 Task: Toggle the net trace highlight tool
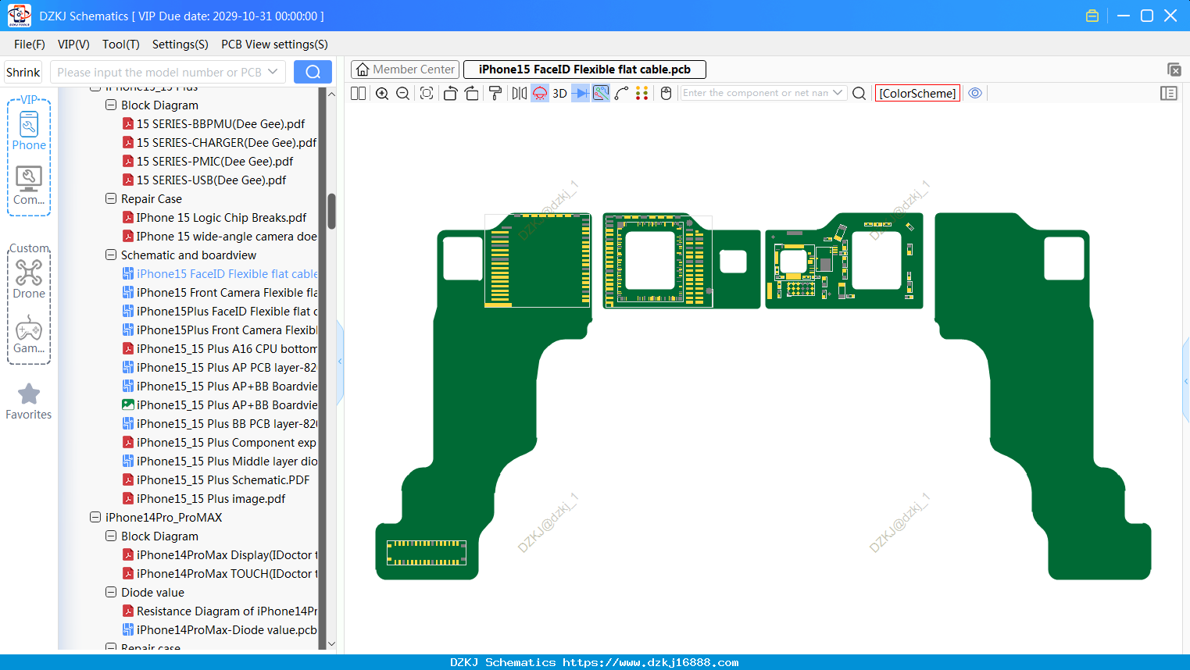[x=601, y=94]
